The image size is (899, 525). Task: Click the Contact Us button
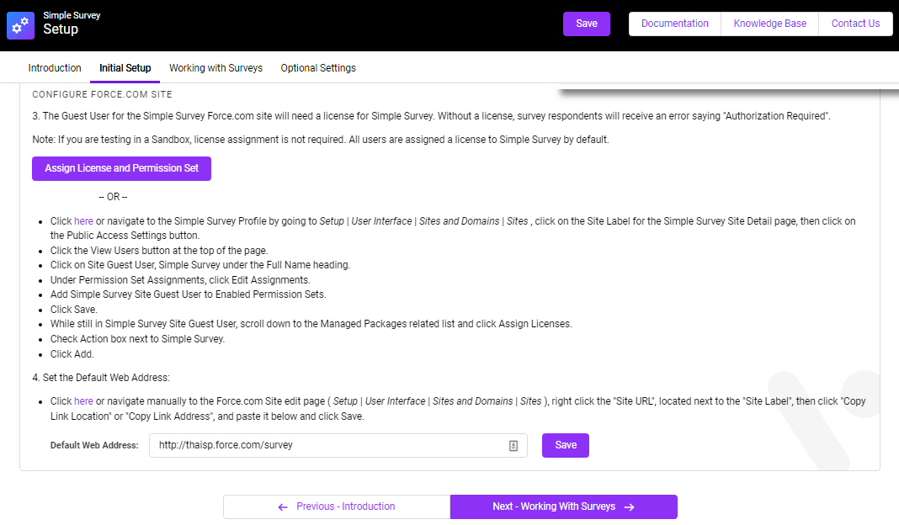855,24
